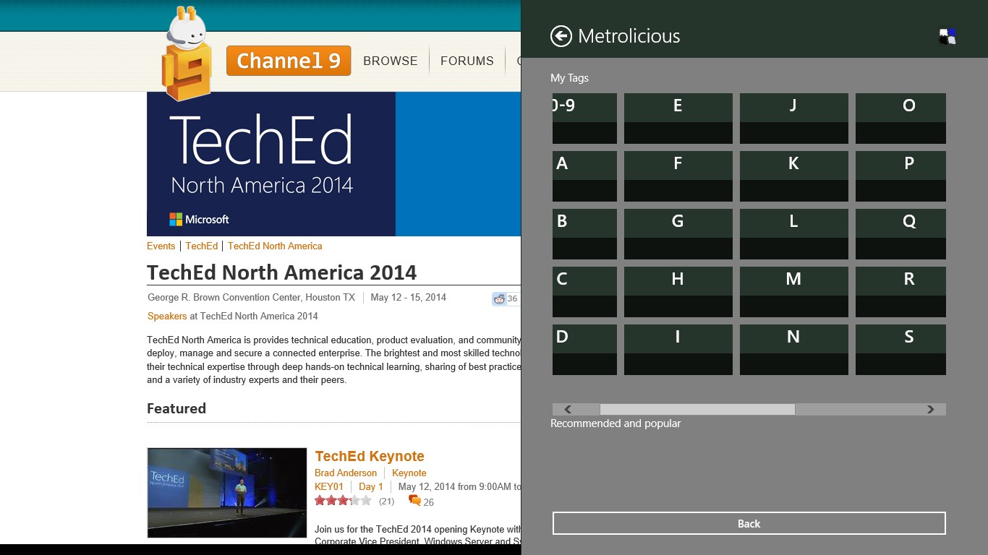Click the star rating for TechEd Keynote
Image resolution: width=988 pixels, height=555 pixels.
point(343,500)
